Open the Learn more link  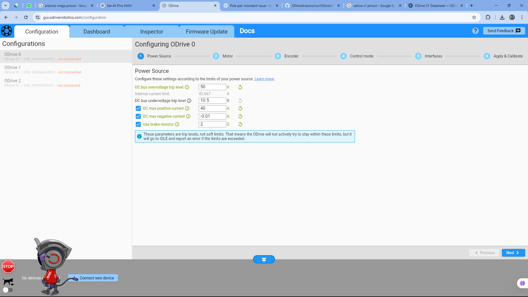coord(264,79)
